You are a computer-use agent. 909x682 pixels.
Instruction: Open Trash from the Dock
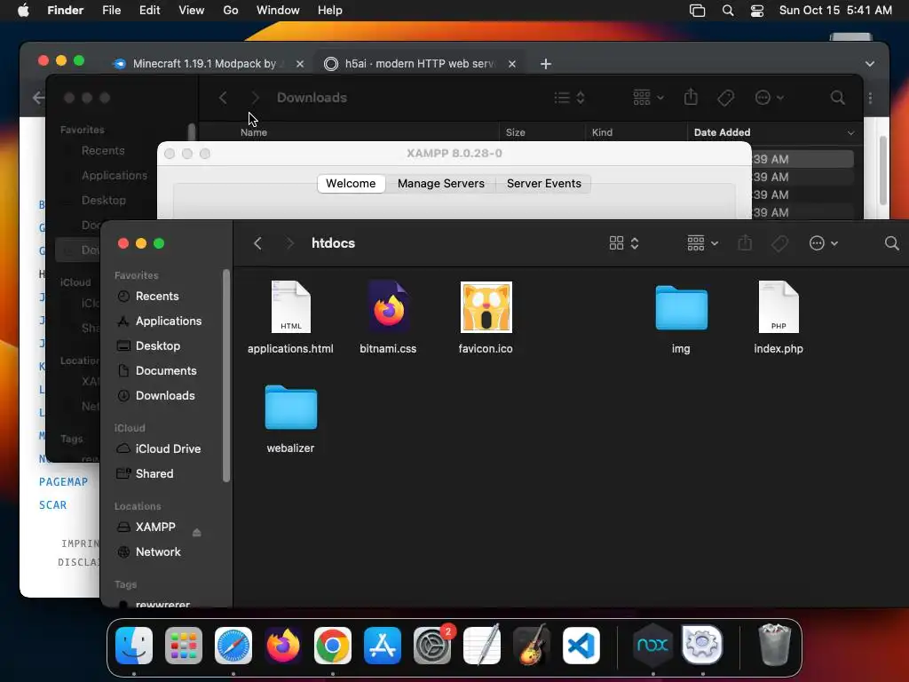pos(774,646)
